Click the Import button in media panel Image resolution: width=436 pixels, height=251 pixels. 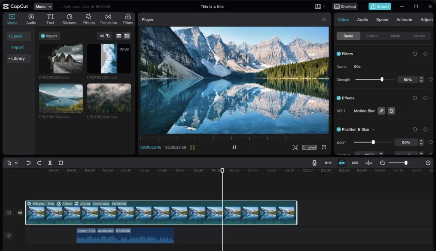pyautogui.click(x=49, y=36)
